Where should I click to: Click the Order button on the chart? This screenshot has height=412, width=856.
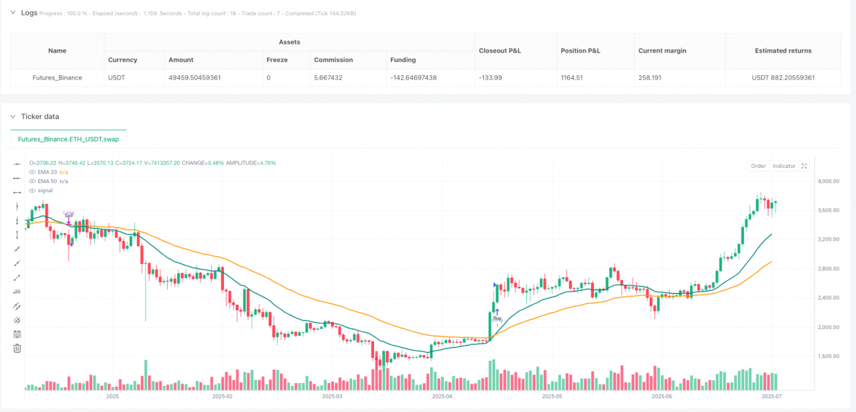coord(758,166)
